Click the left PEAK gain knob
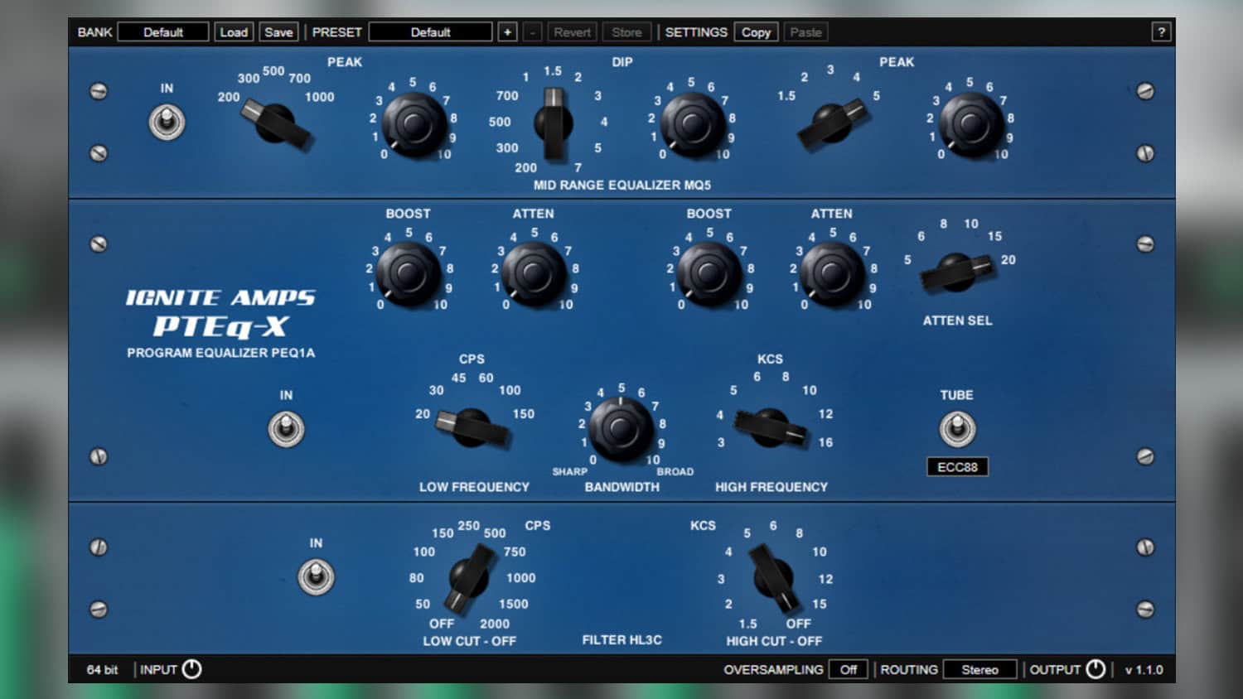 (414, 124)
